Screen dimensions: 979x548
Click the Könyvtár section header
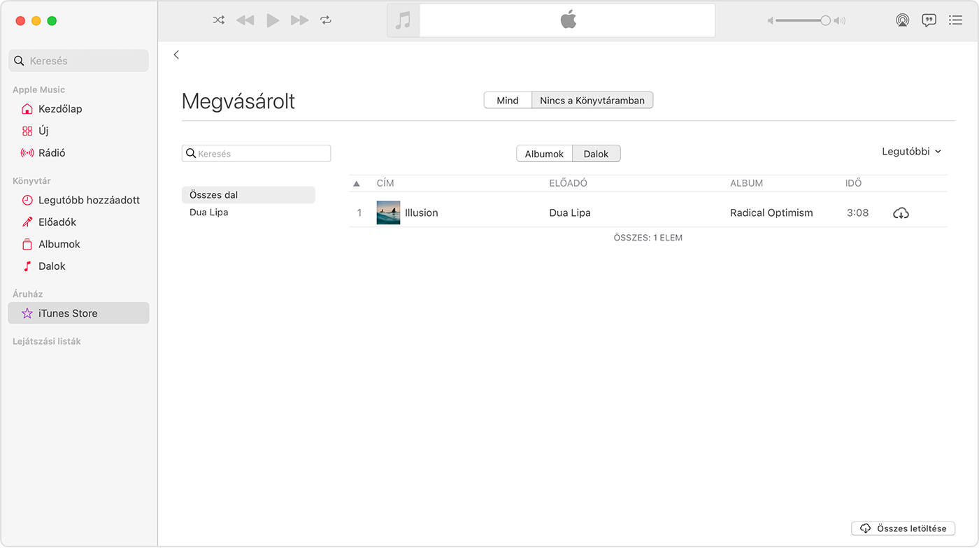click(x=31, y=180)
